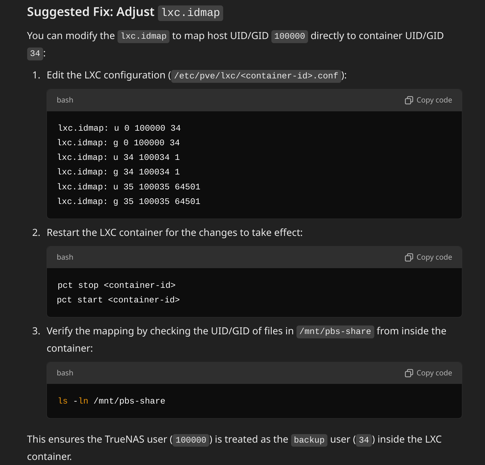Viewport: 485px width, 465px height.
Task: Click the copy icon for the ls -ln block
Action: 409,373
